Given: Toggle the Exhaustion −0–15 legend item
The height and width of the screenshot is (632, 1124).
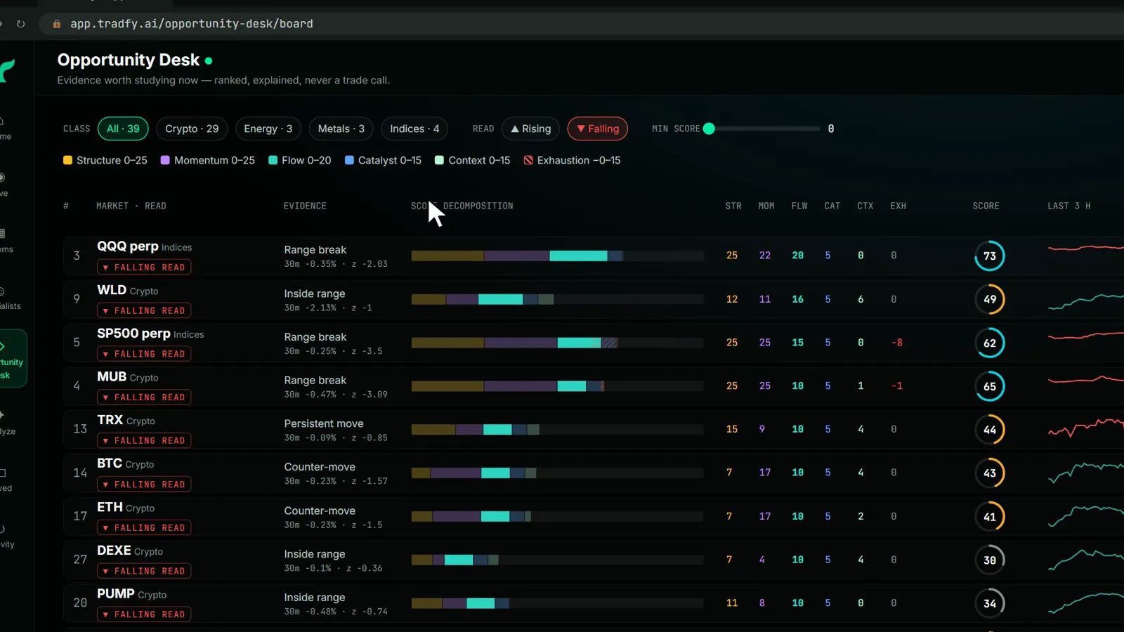Looking at the screenshot, I should tap(572, 160).
